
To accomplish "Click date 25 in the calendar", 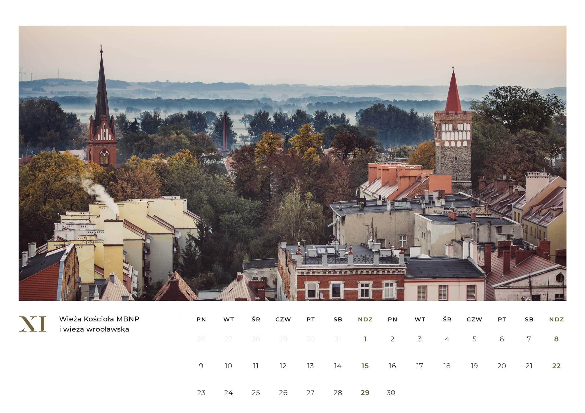I will point(256,393).
